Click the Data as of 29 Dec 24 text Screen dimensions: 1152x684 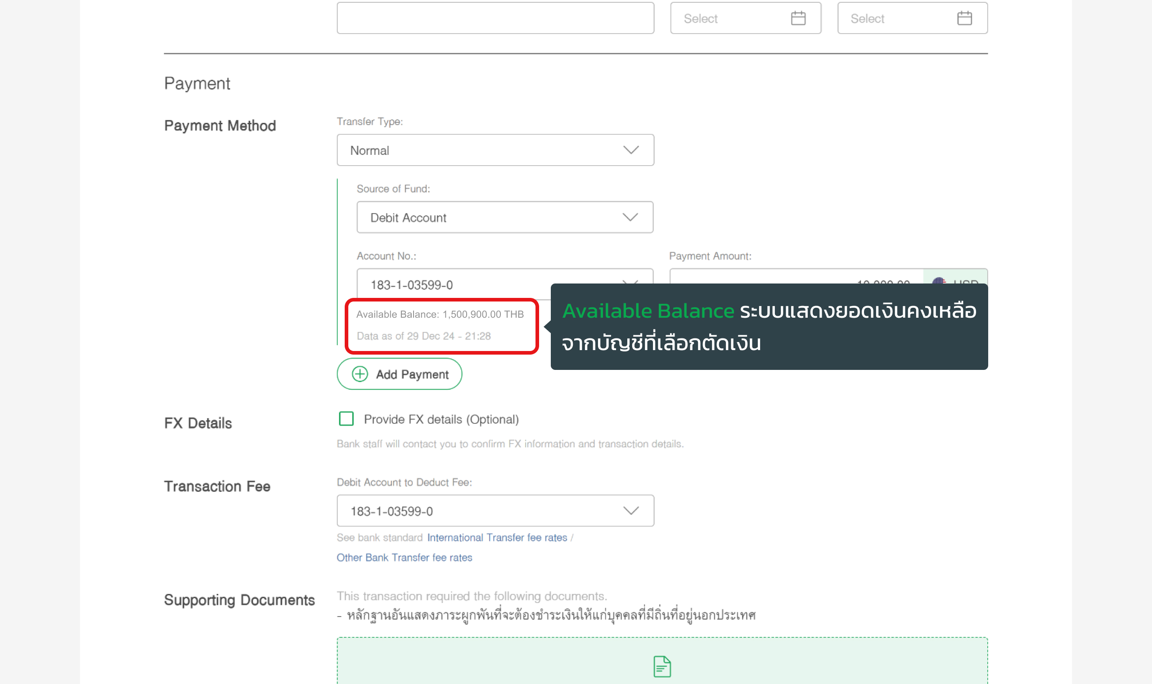[x=424, y=336]
